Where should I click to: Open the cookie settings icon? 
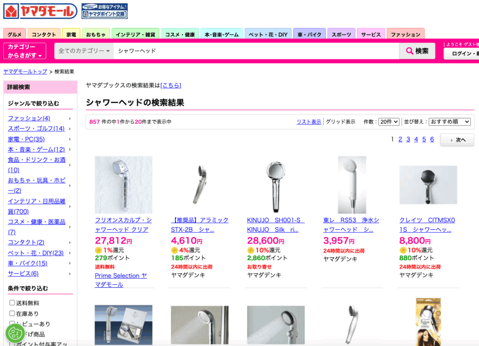(15, 333)
